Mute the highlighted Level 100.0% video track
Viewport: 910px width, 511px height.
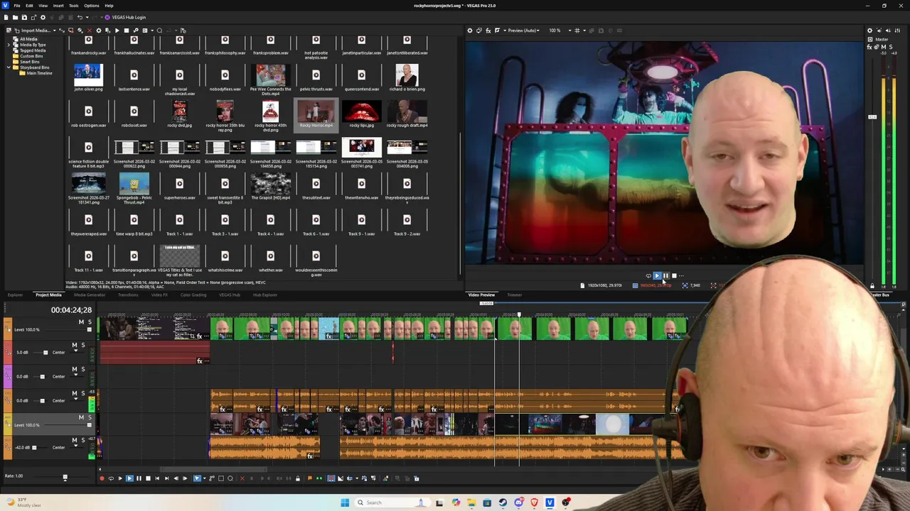point(80,417)
